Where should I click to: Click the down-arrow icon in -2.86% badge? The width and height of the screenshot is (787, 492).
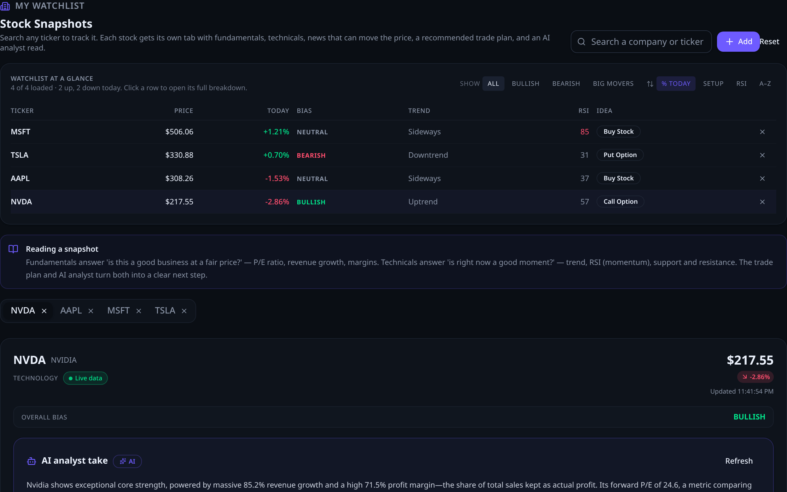pos(744,377)
